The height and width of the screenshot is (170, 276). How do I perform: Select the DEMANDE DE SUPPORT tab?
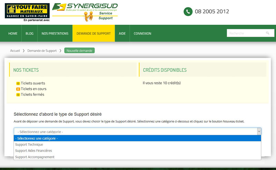(93, 34)
